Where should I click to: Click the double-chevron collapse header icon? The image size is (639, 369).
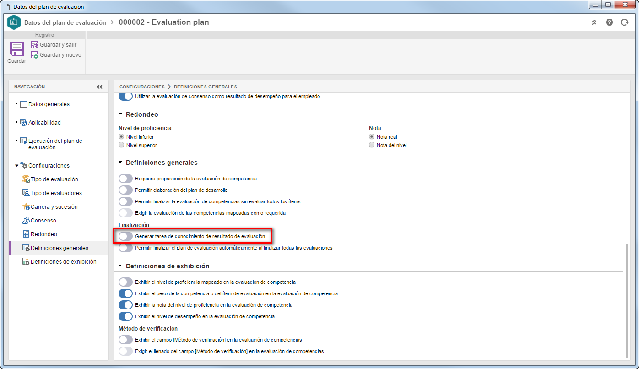pyautogui.click(x=594, y=22)
